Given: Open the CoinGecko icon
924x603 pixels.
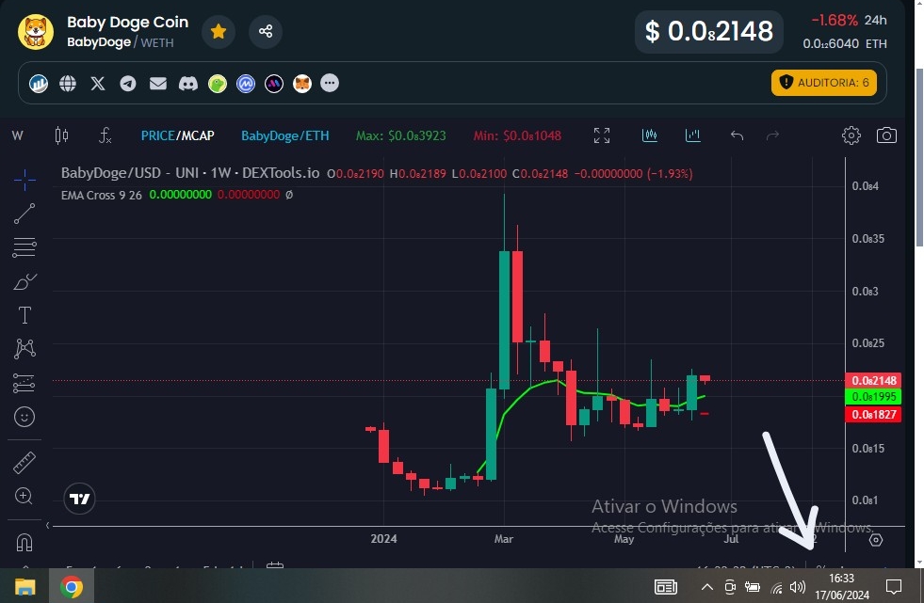Looking at the screenshot, I should tap(218, 84).
